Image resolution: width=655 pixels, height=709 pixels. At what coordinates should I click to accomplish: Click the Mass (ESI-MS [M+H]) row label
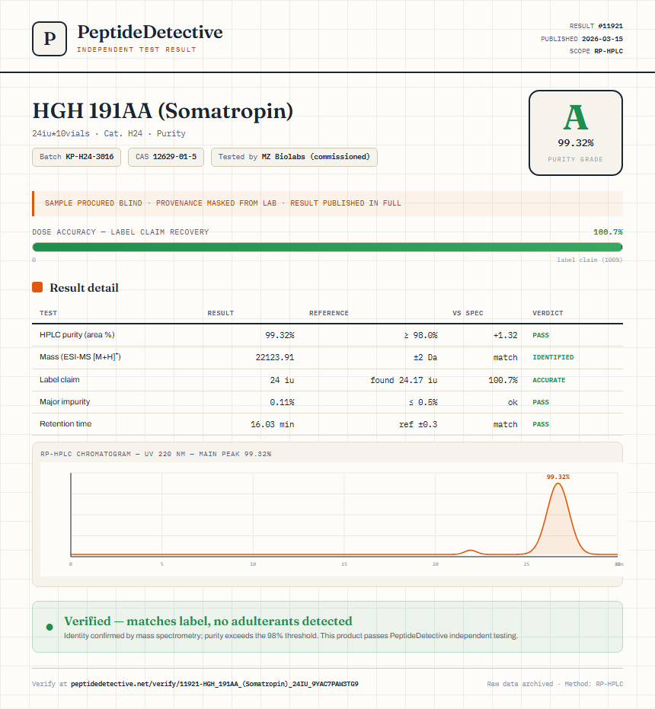[x=80, y=356]
